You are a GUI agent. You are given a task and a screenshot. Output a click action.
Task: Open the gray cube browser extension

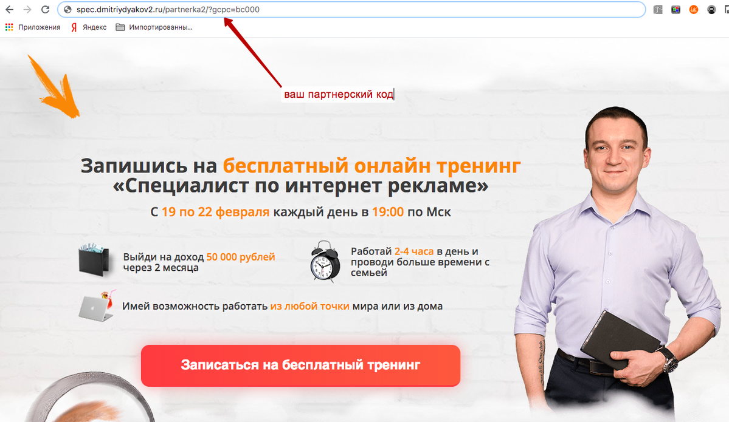pos(657,9)
